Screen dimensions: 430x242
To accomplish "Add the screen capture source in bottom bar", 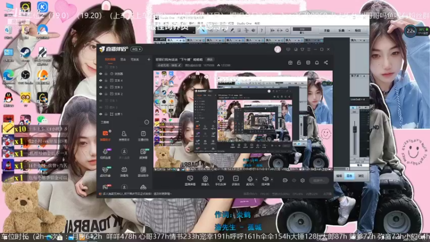I will [190, 181].
